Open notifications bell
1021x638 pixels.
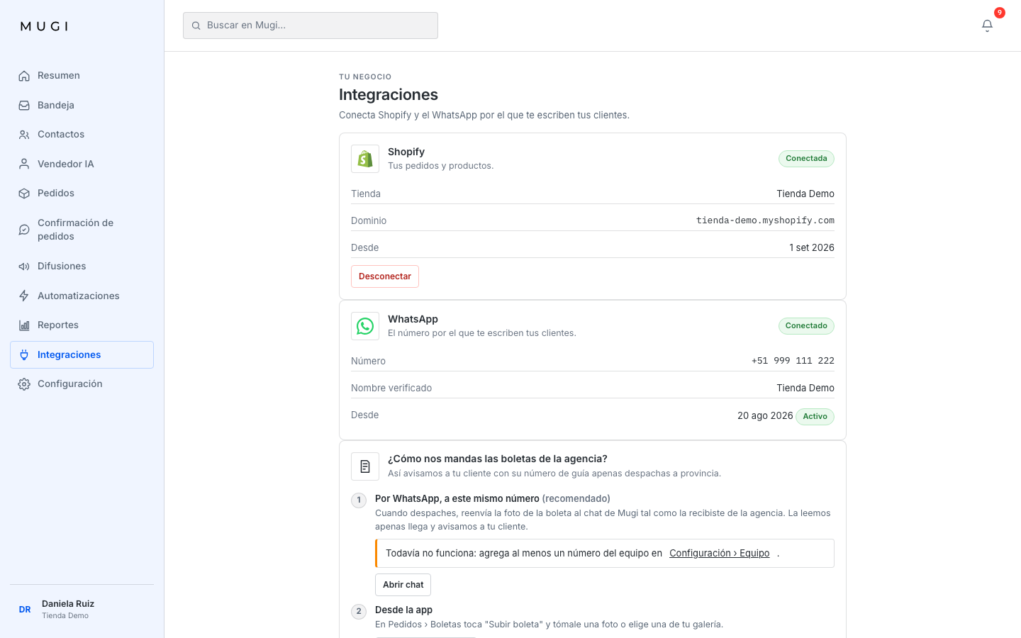[x=987, y=26]
